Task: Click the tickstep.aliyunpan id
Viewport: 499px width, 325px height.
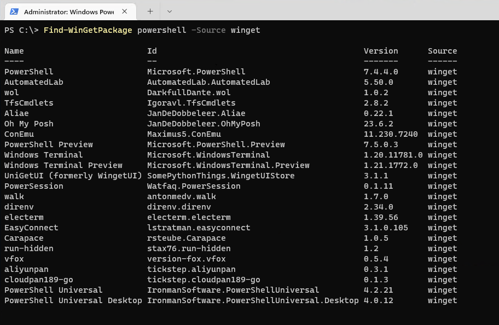Action: 192,269
